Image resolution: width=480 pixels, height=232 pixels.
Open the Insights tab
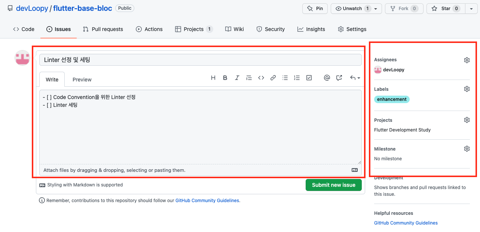coord(311,29)
